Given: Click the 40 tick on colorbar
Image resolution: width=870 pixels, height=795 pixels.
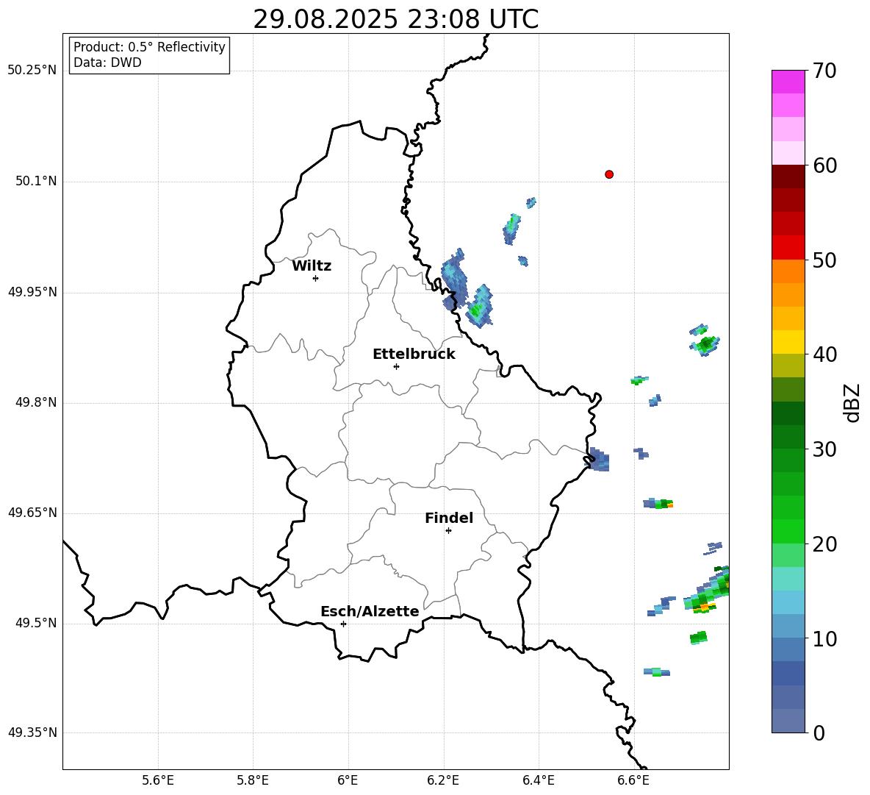Looking at the screenshot, I should pos(824,354).
